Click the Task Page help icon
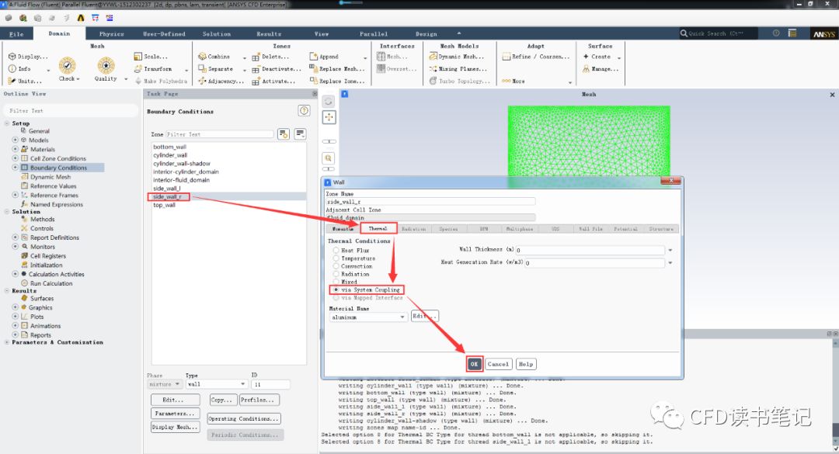Viewport: 839px width, 454px height. coord(304,111)
